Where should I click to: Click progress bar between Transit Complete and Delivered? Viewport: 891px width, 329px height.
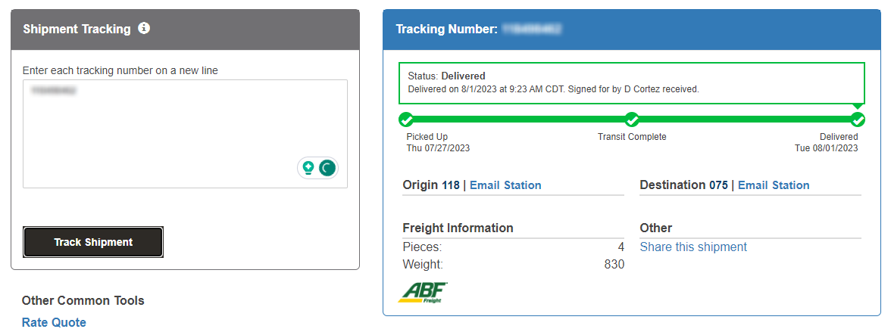tap(745, 119)
